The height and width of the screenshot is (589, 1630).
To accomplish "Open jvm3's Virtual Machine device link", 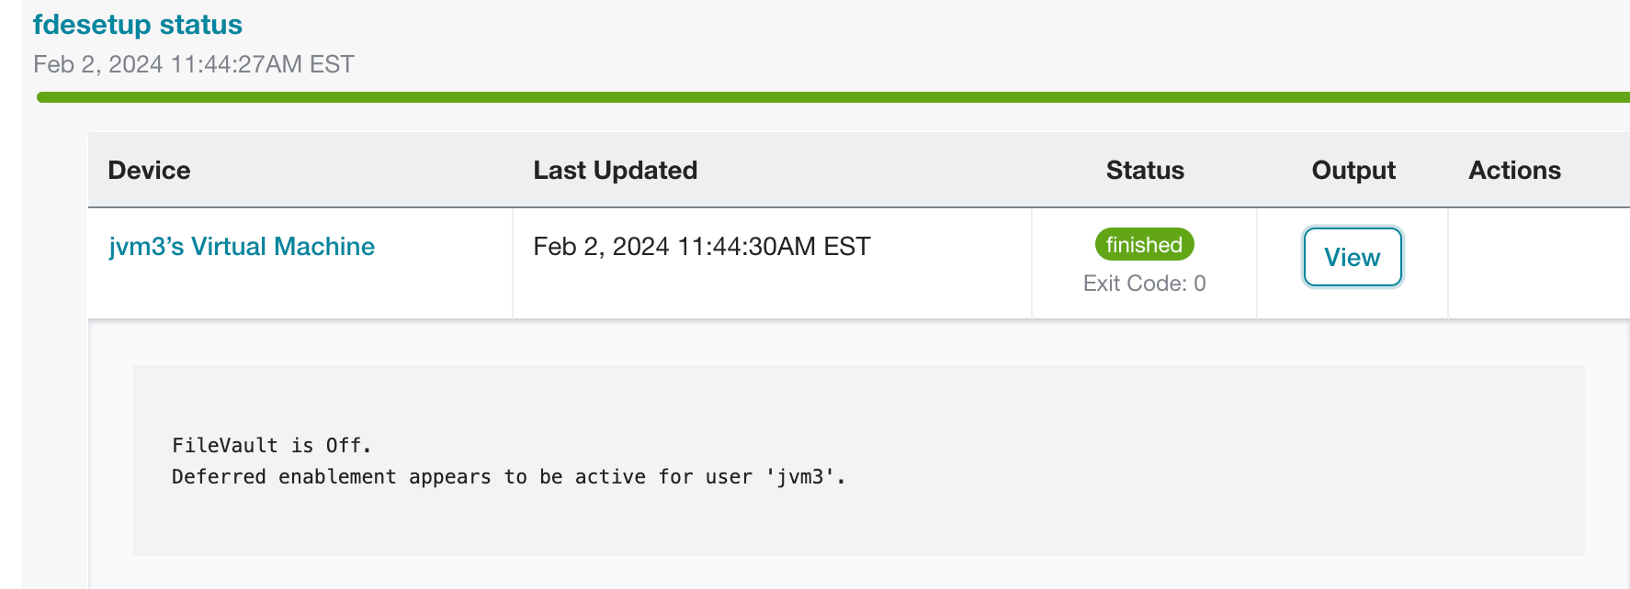I will coord(242,247).
